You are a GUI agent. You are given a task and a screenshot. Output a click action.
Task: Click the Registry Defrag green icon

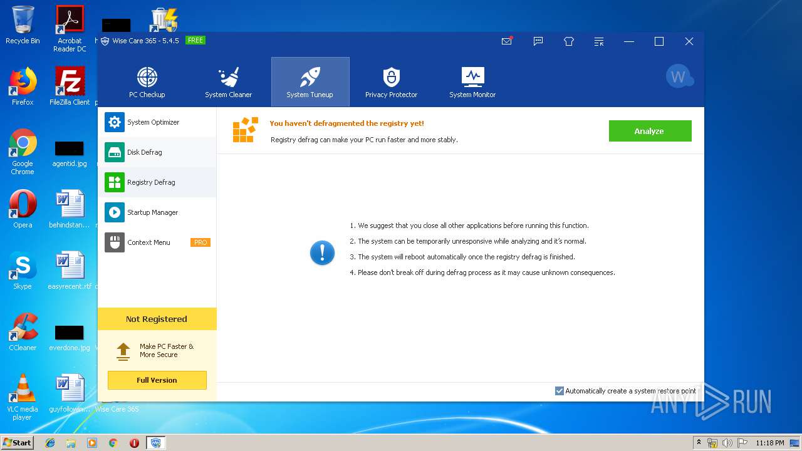coord(114,182)
